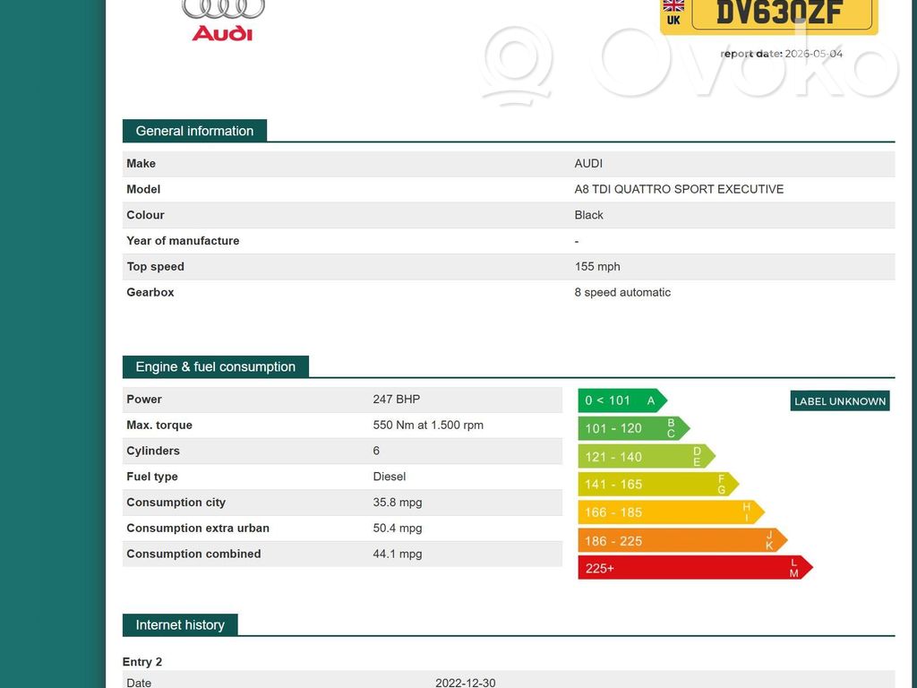Click the Fuel type value Diesel
917x688 pixels.
[390, 477]
